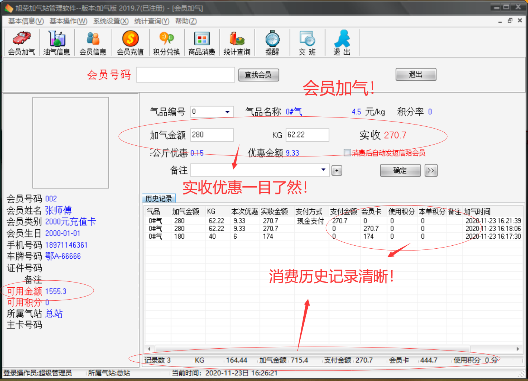Open the 统计查询 statistics icon
The image size is (528, 381).
tap(237, 42)
